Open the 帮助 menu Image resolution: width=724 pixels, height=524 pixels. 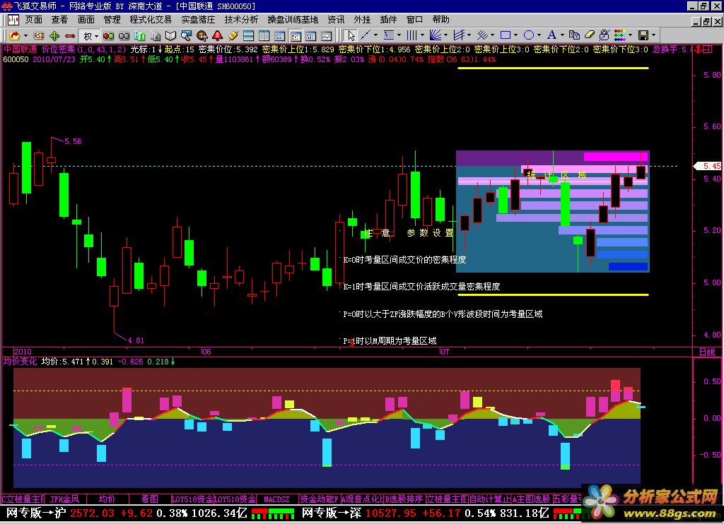pos(441,20)
